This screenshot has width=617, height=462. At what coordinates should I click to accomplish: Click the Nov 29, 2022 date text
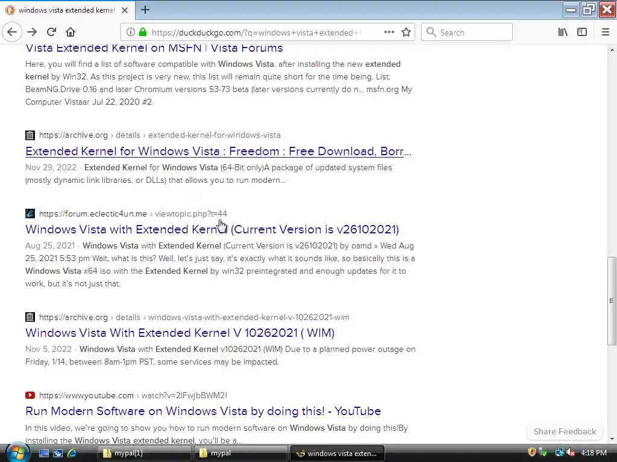pyautogui.click(x=51, y=167)
